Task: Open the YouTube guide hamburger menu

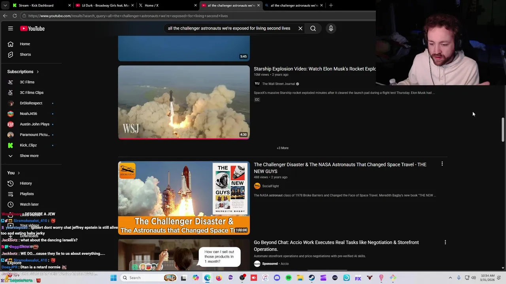Action: pyautogui.click(x=11, y=28)
